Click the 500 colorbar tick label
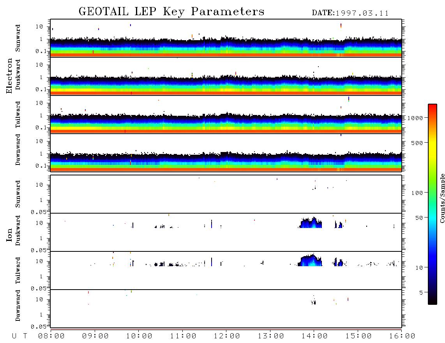This screenshot has width=445, height=343. click(417, 143)
